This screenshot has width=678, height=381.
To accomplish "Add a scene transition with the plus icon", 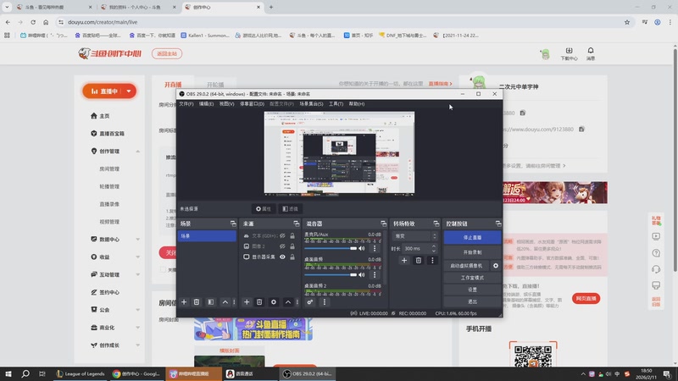I will [404, 261].
